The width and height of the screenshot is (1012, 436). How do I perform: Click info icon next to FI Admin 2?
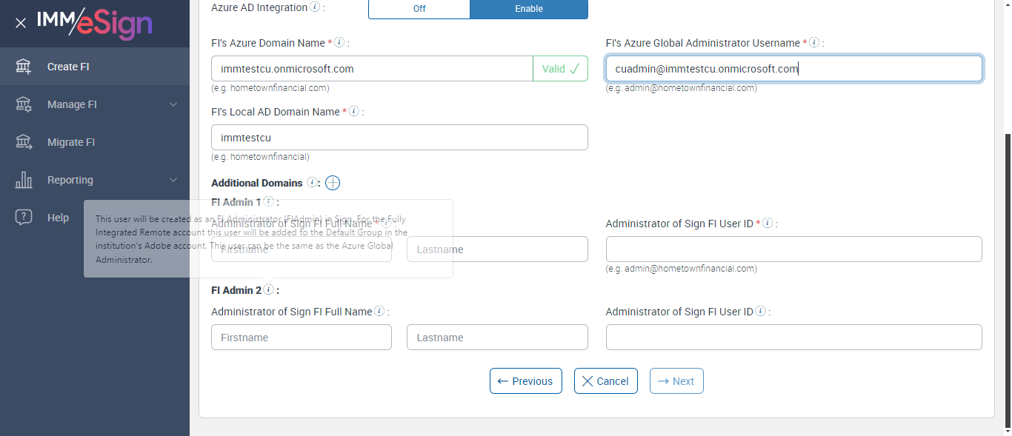point(269,290)
